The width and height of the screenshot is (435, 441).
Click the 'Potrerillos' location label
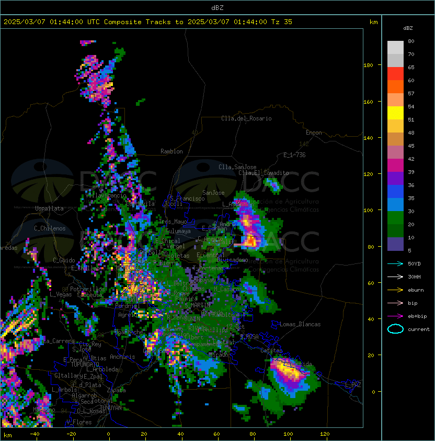87,289
